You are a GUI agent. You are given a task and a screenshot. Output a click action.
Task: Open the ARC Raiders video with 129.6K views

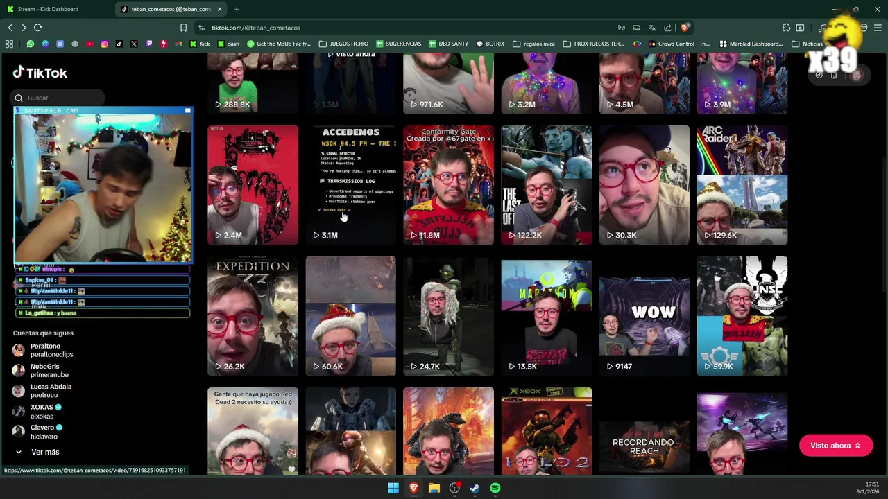click(742, 185)
